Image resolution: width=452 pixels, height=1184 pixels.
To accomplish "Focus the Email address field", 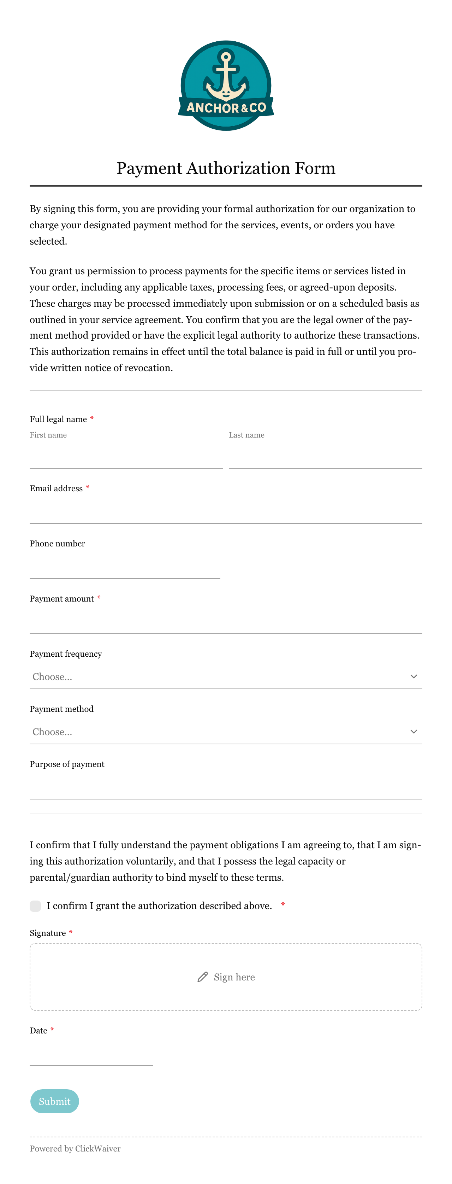I will click(x=226, y=511).
